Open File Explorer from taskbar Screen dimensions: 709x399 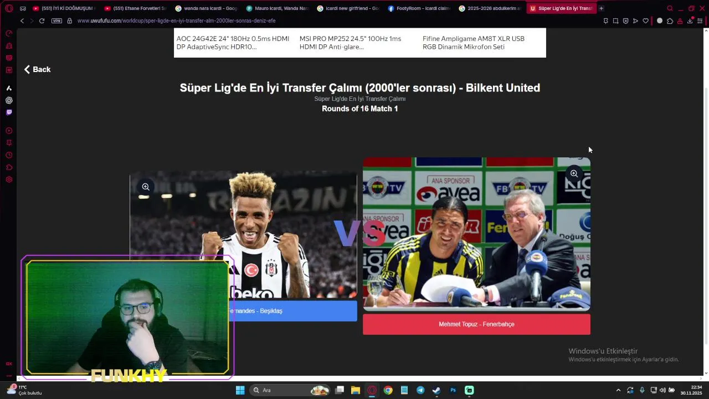click(x=356, y=390)
